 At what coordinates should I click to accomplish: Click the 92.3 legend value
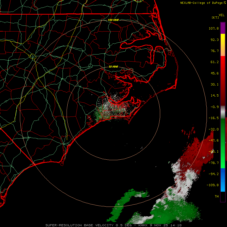(x=215, y=40)
